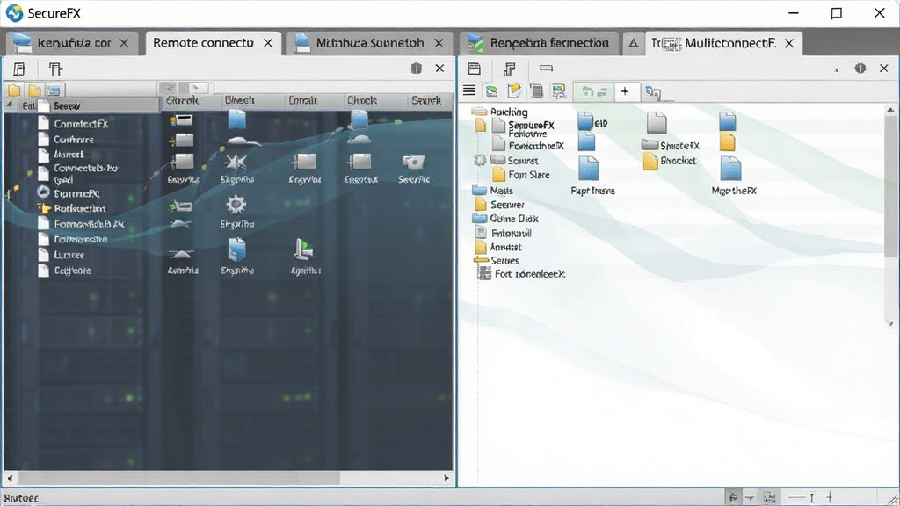The image size is (900, 506).
Task: Click gear icon beside Souret folder
Action: [x=480, y=160]
